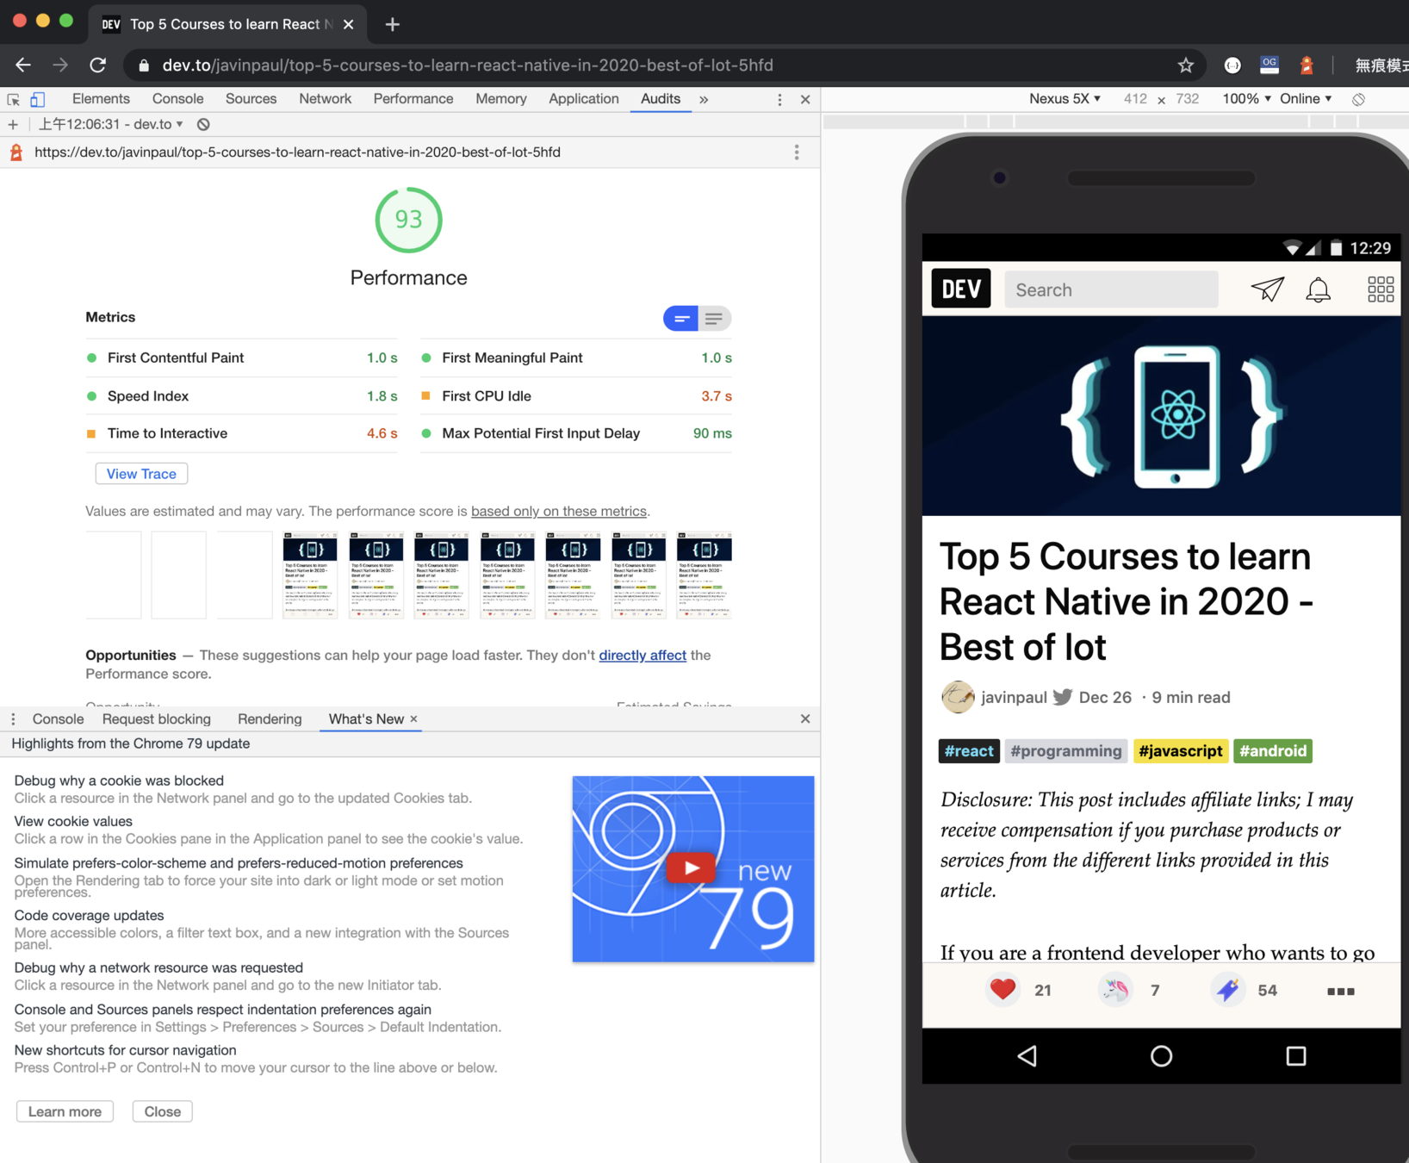Open 'based only on these metrics' link
1409x1163 pixels.
coord(559,511)
